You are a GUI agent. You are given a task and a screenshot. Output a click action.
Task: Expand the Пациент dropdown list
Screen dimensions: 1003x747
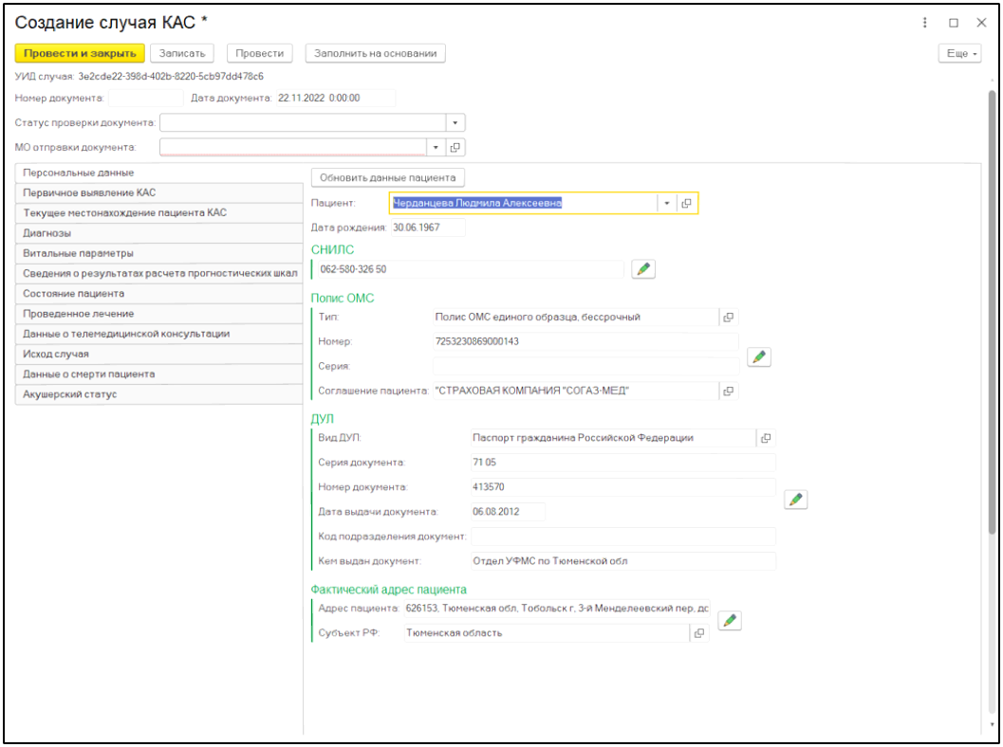tap(666, 203)
